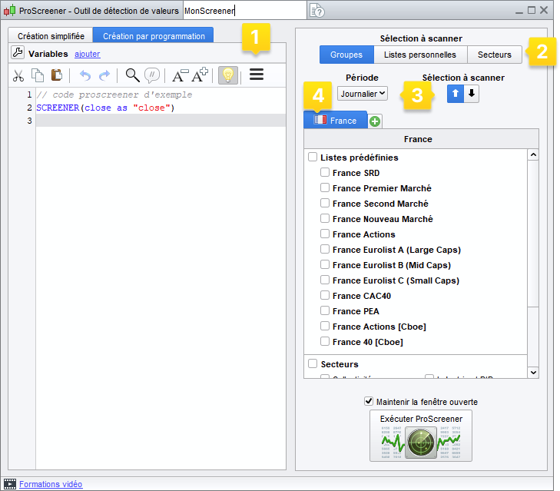
Task: Tick France Second Marché checkbox
Action: point(325,203)
